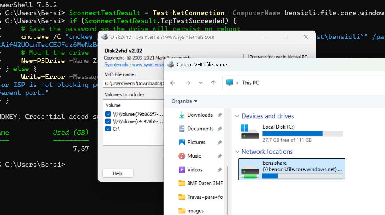This screenshot has height=215, width=385.
Task: Open the Organize dropdown
Action: click(x=184, y=101)
